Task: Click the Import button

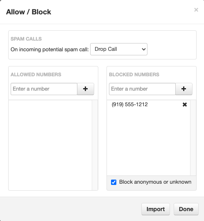Action: click(156, 209)
